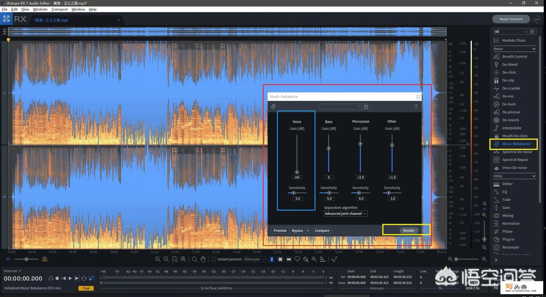Open the De-click module
The height and width of the screenshot is (297, 546).
pyautogui.click(x=509, y=72)
